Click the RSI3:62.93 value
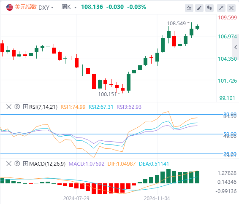 coord(129,107)
